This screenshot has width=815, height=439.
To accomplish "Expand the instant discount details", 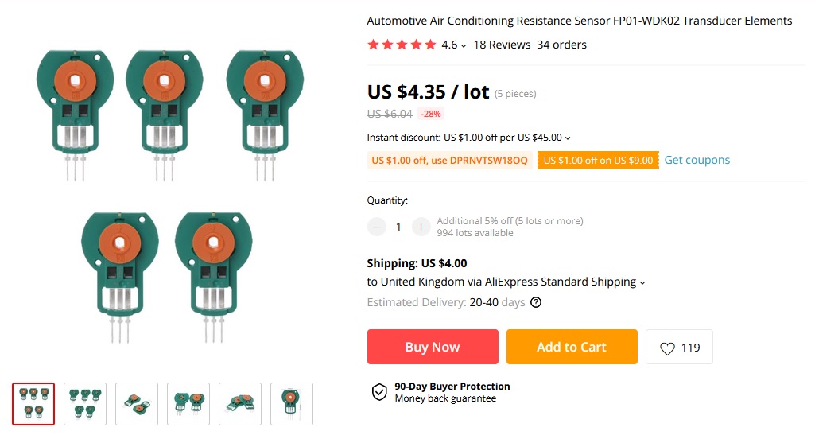I will pyautogui.click(x=568, y=138).
